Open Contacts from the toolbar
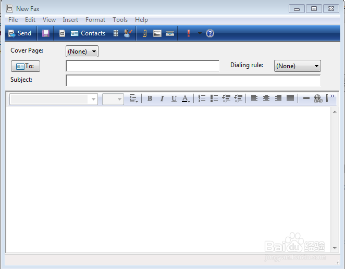The width and height of the screenshot is (345, 269). (x=88, y=33)
